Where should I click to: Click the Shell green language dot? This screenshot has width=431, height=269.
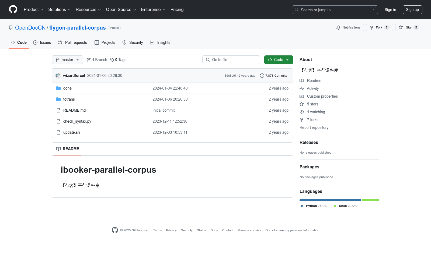pyautogui.click(x=335, y=206)
